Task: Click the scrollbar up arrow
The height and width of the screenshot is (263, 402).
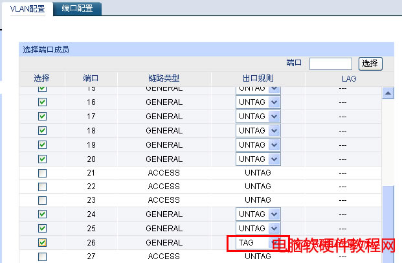Action: (388, 93)
